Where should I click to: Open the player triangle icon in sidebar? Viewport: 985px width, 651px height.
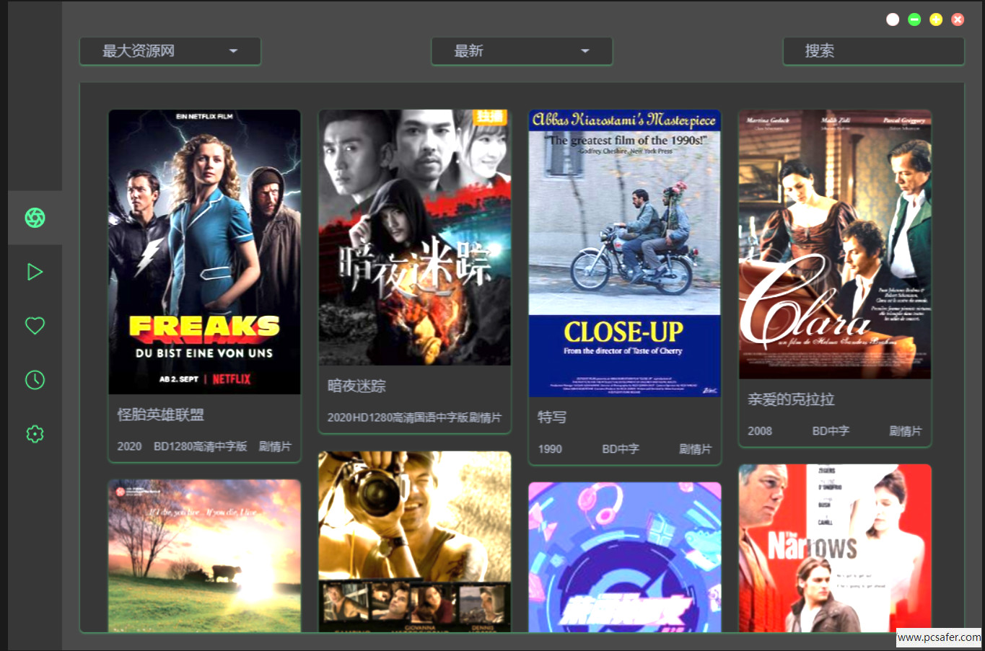click(x=35, y=272)
